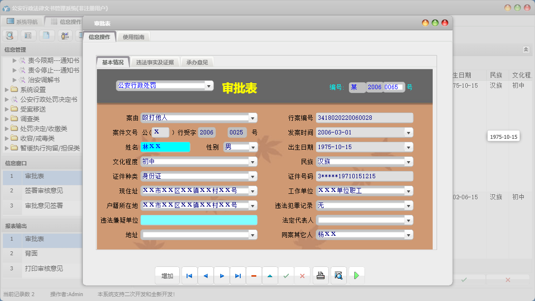Open the 性别 gender dropdown
Image resolution: width=535 pixels, height=301 pixels.
click(x=252, y=147)
